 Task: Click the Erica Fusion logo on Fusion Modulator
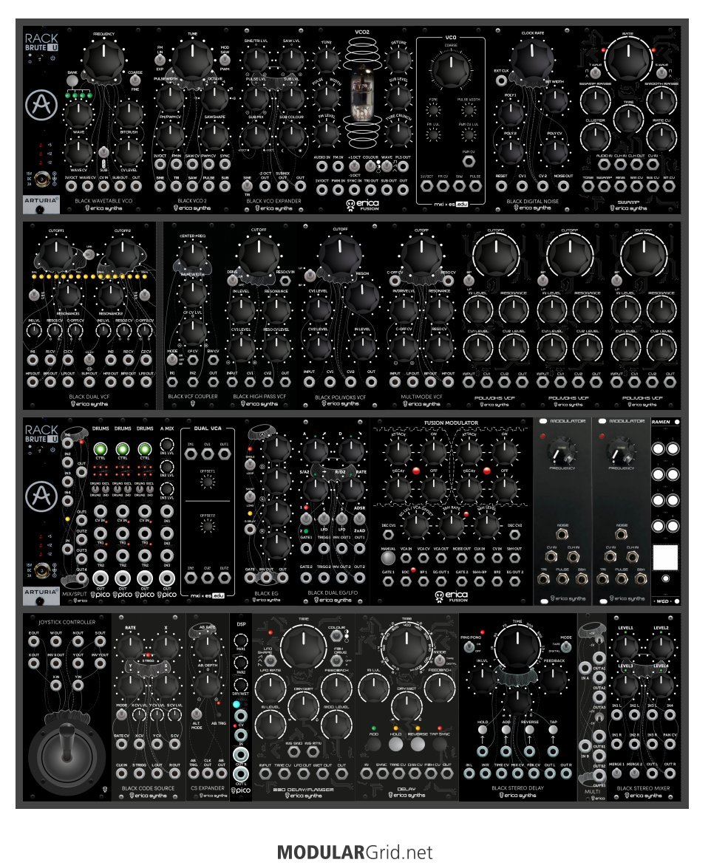(x=451, y=596)
